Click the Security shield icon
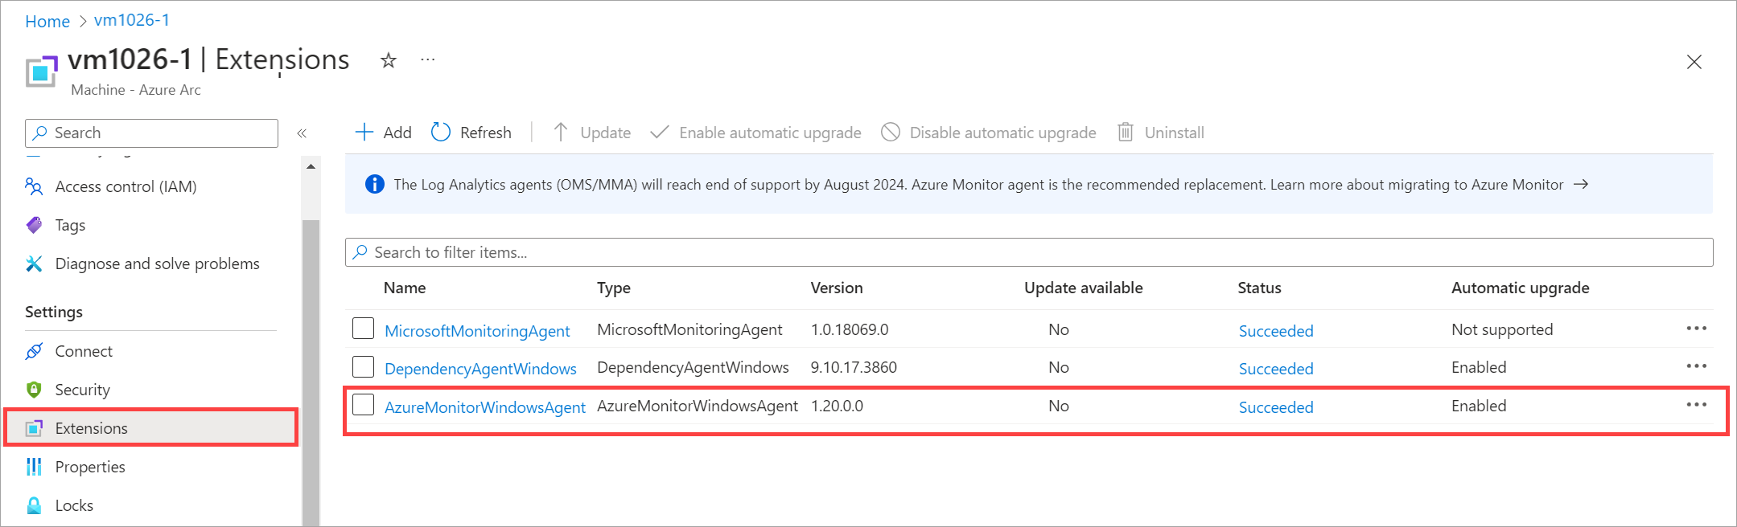This screenshot has width=1737, height=527. tap(34, 390)
